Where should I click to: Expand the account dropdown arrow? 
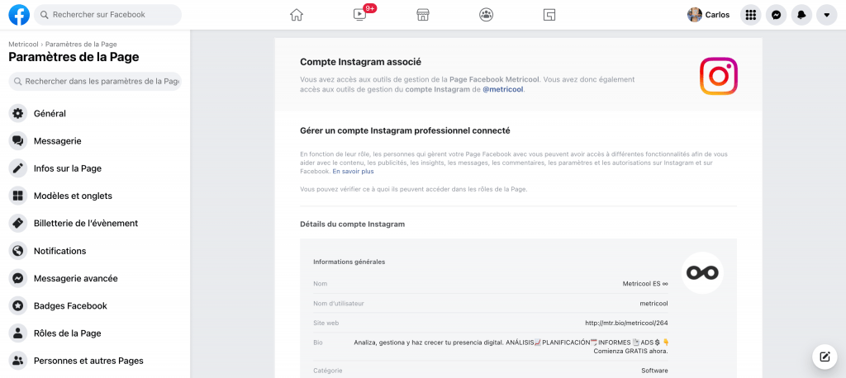pos(826,15)
